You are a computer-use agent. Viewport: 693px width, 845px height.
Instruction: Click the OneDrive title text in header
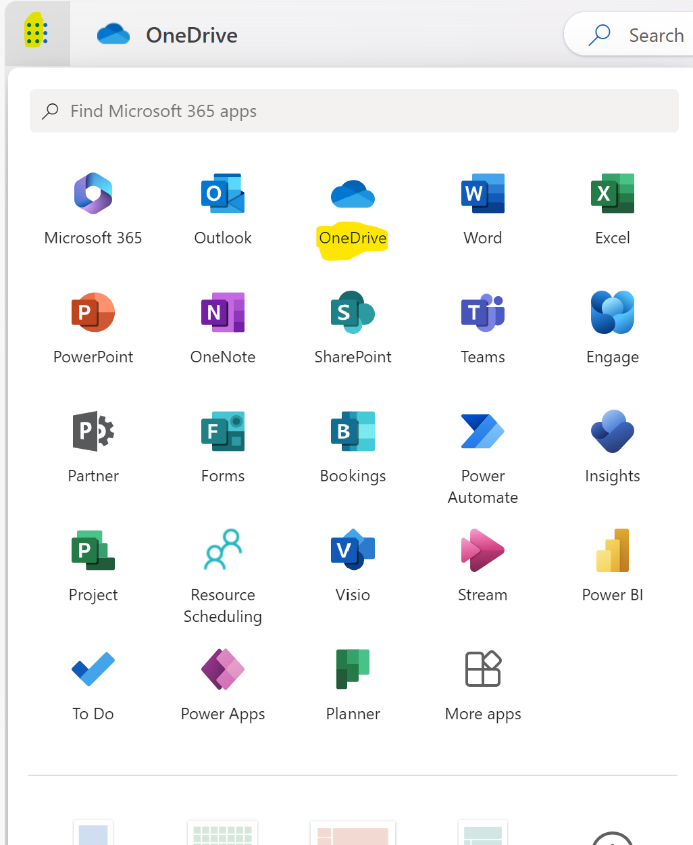(x=192, y=35)
